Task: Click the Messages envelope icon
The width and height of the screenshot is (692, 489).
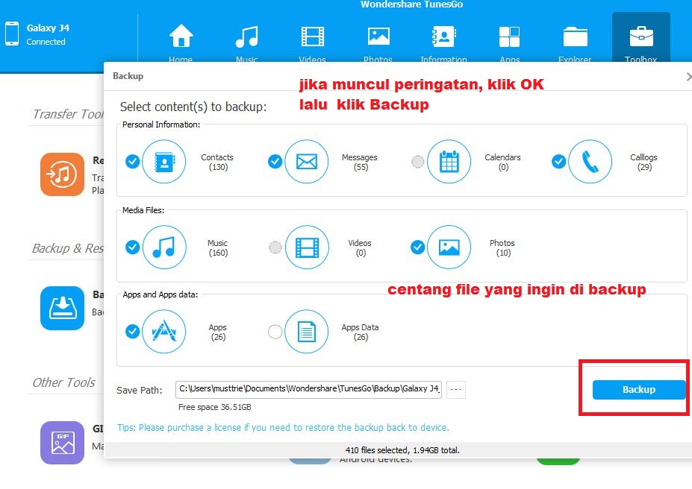Action: [x=307, y=162]
